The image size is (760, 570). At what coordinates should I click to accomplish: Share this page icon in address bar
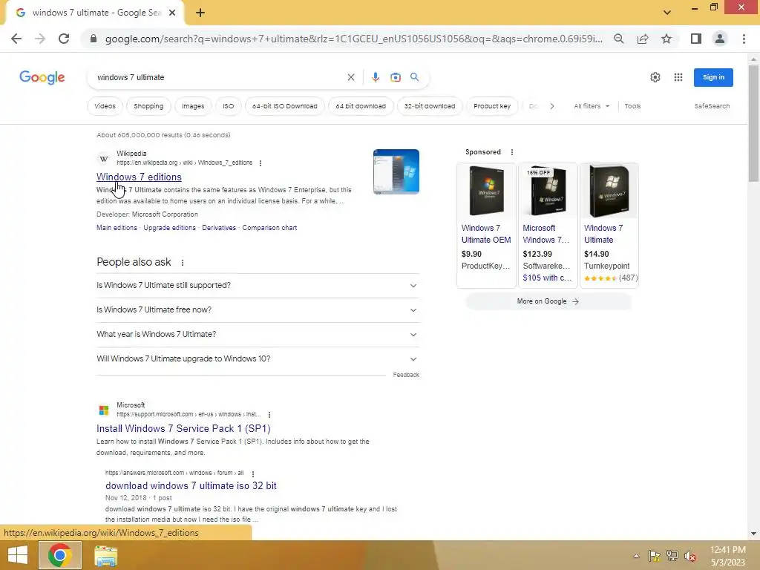[x=643, y=39]
